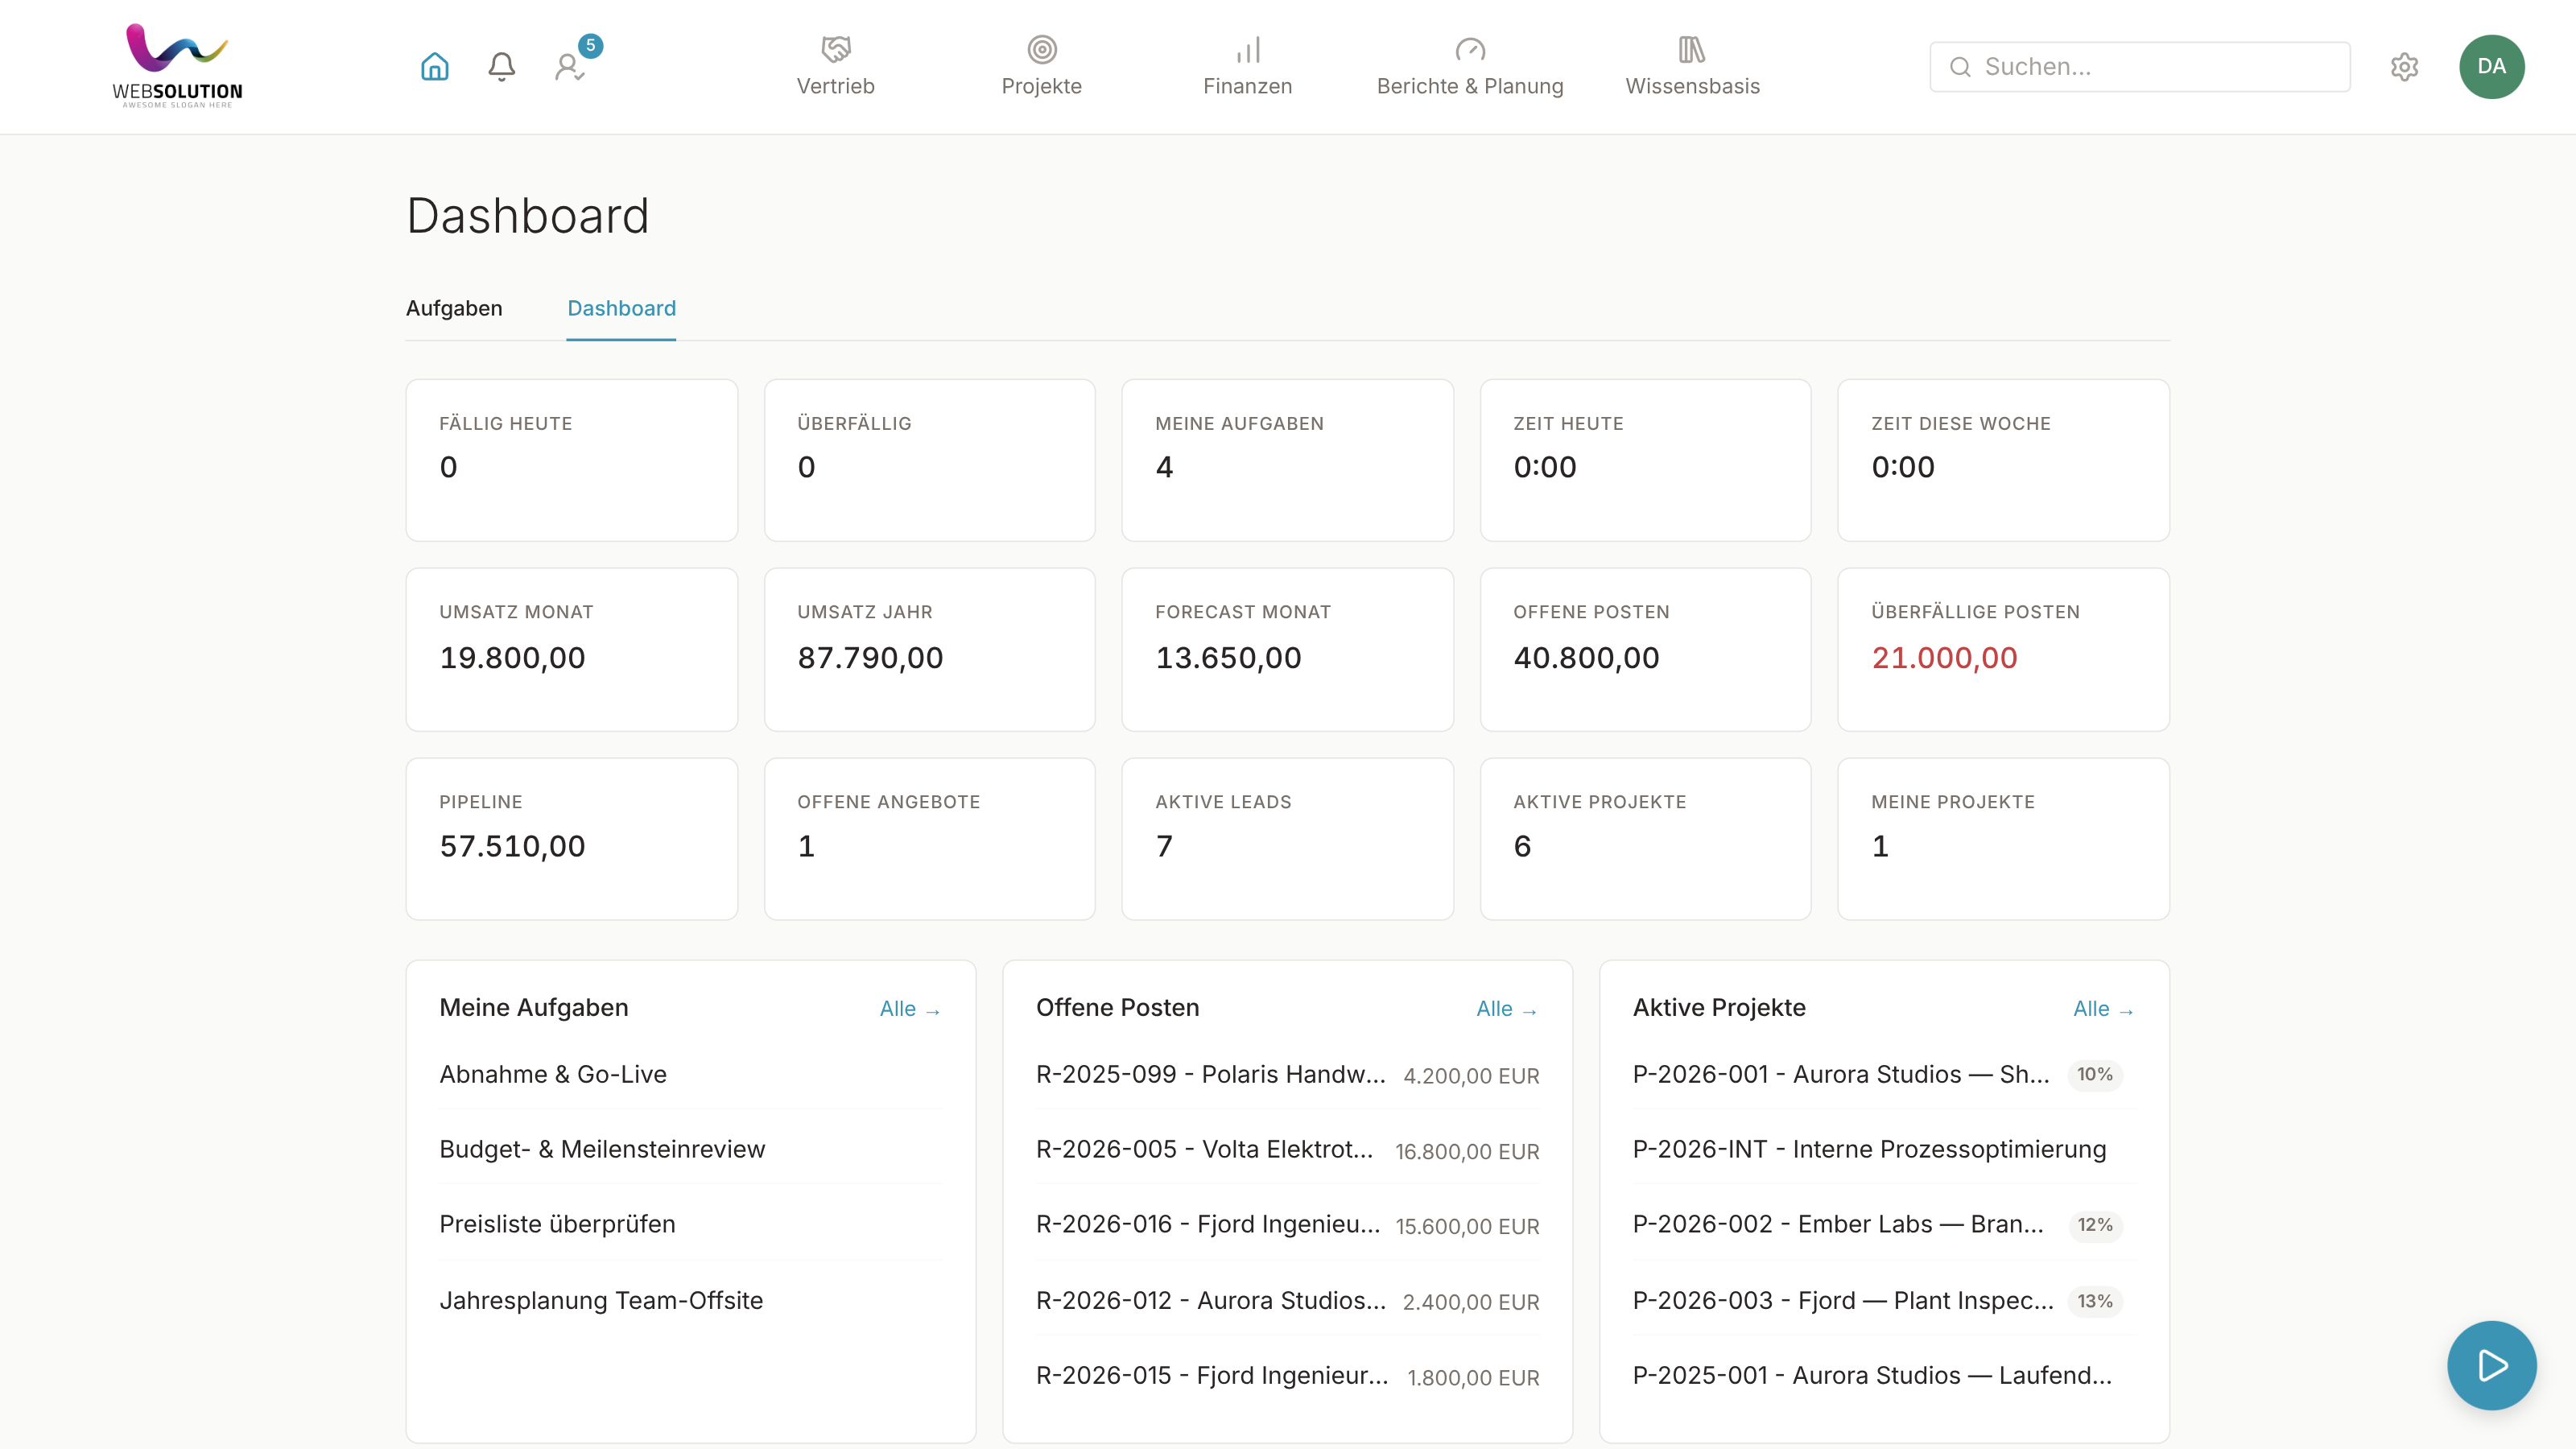2576x1449 pixels.
Task: Open the Projekte menu
Action: point(1042,67)
